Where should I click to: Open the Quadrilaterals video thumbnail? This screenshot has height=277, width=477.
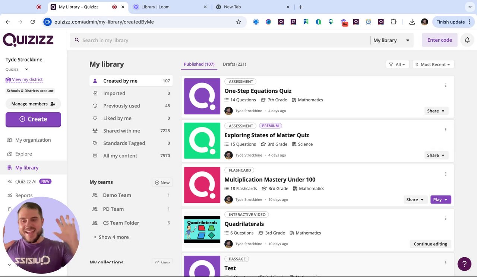(x=202, y=230)
